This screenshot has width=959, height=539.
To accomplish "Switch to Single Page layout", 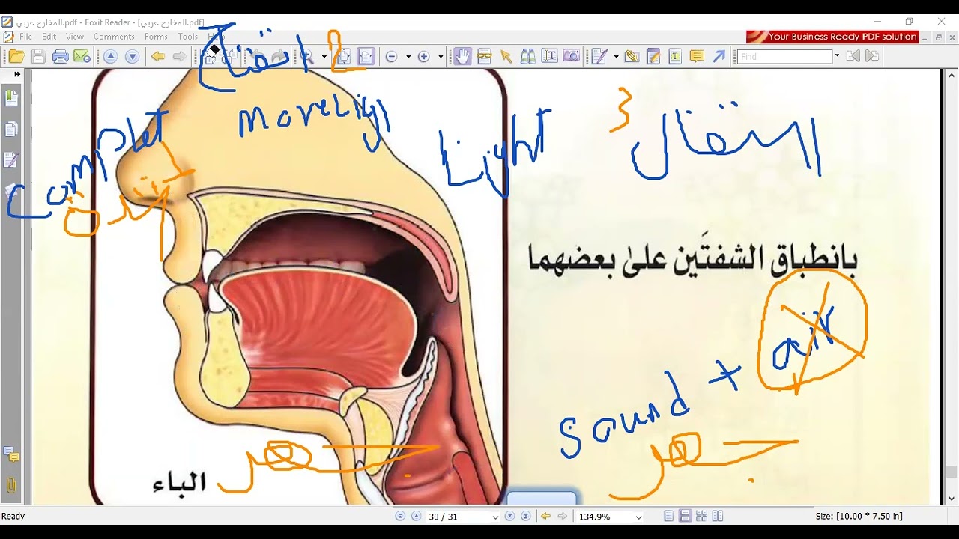I will pos(668,517).
